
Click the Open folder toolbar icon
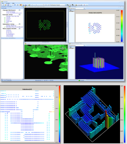coord(6,5)
